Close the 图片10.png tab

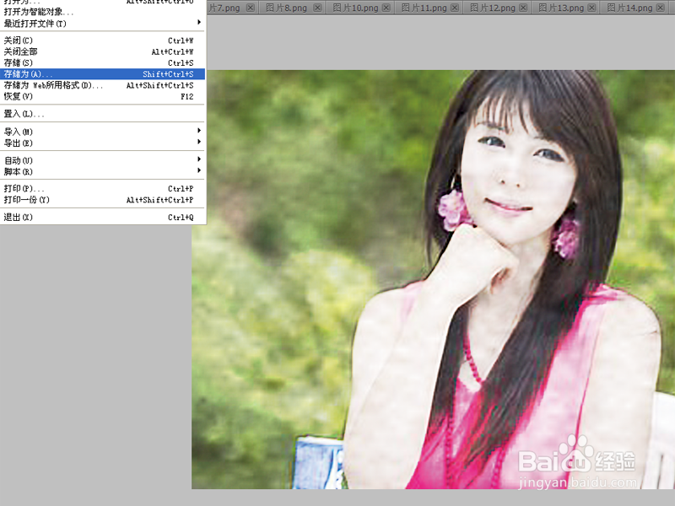pyautogui.click(x=386, y=8)
